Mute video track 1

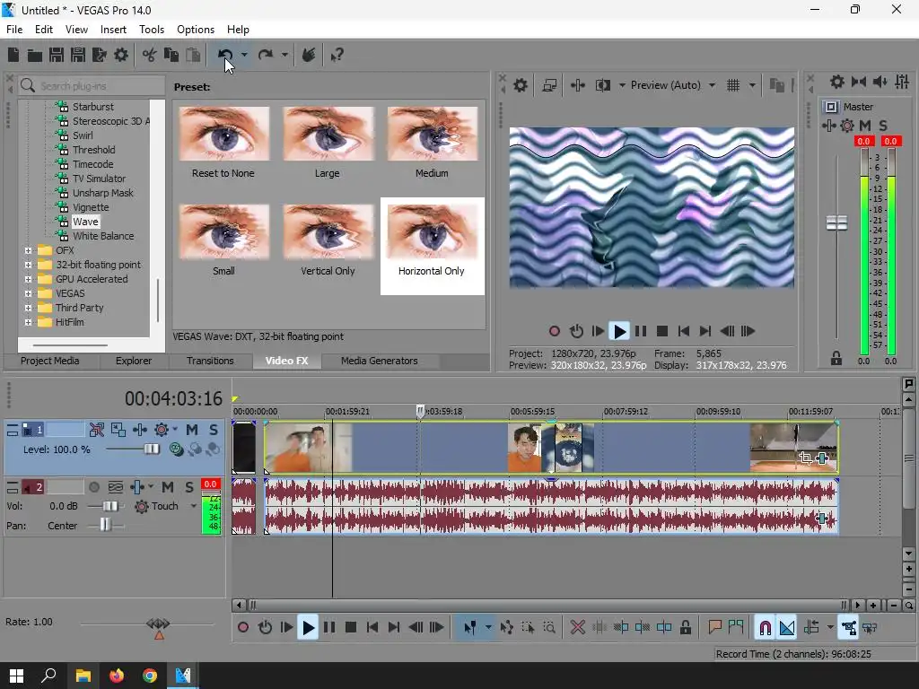click(x=192, y=430)
